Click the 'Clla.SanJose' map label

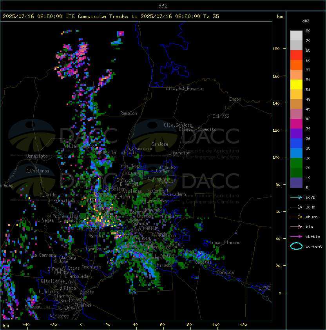tap(178, 125)
